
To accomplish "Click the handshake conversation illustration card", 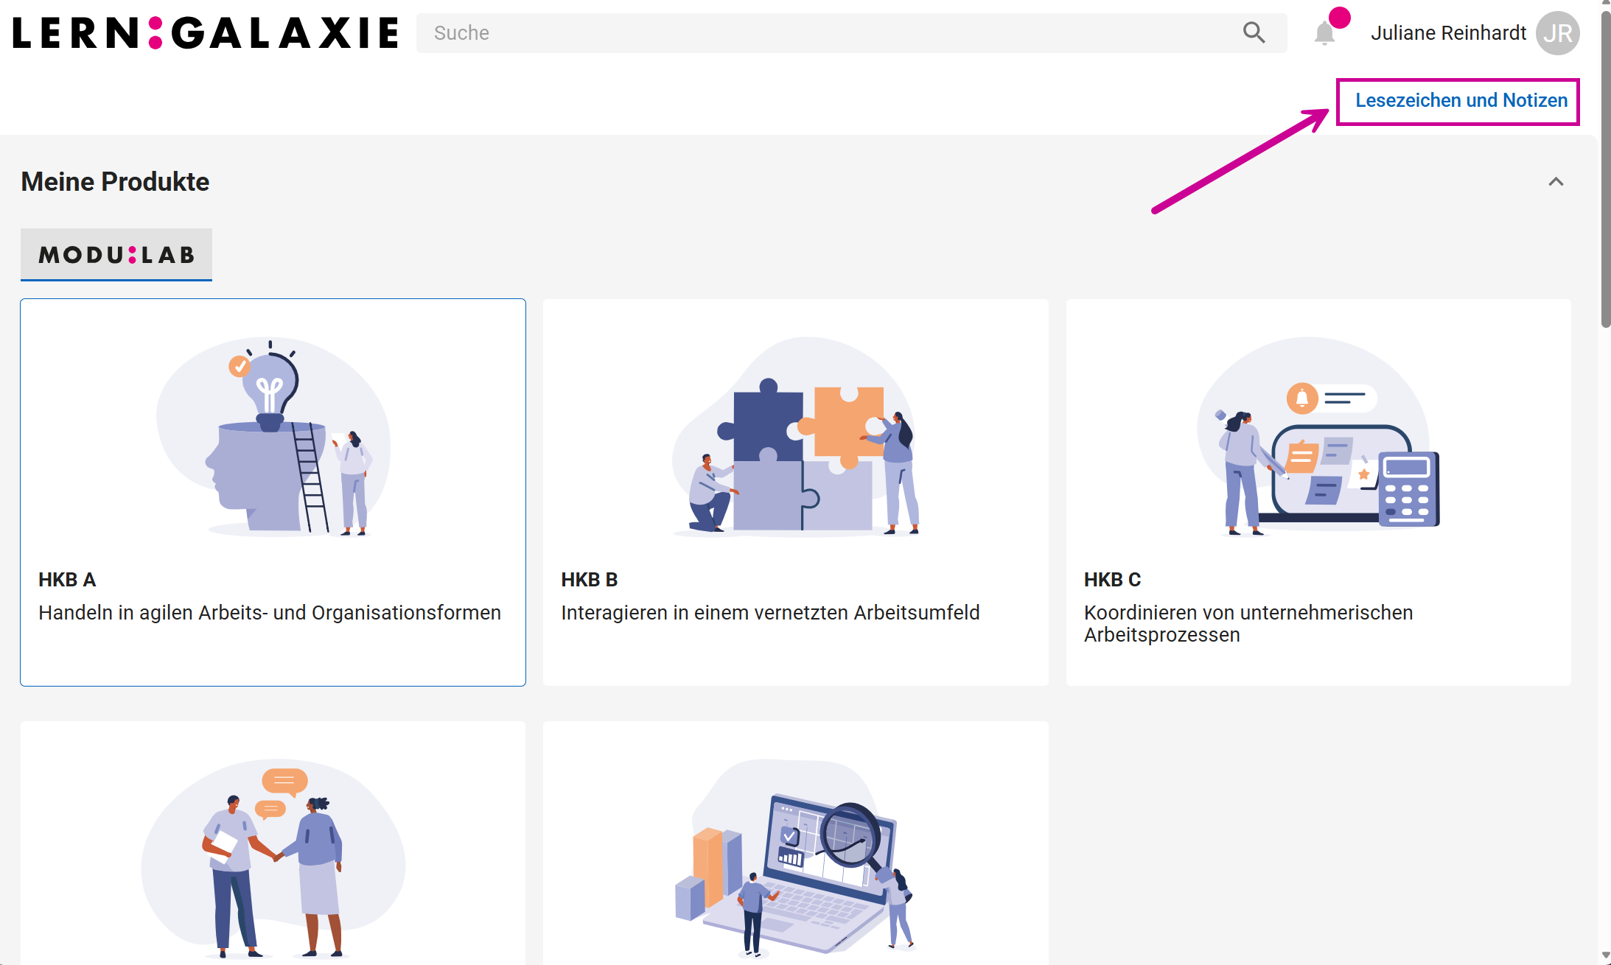I will (273, 855).
